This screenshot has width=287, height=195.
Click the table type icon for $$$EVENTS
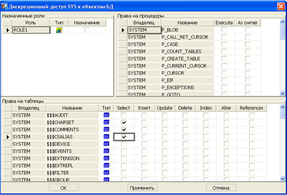(x=106, y=151)
